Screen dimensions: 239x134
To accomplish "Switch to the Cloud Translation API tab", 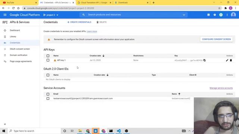I will pyautogui.click(x=94, y=3).
